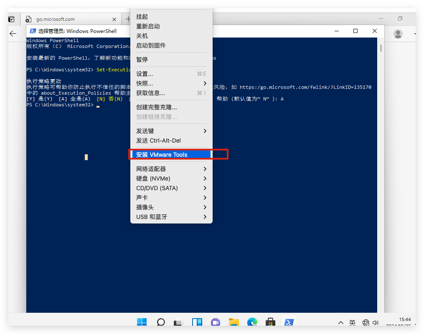The width and height of the screenshot is (424, 334).
Task: Select 关机 menu item
Action: pos(171,36)
